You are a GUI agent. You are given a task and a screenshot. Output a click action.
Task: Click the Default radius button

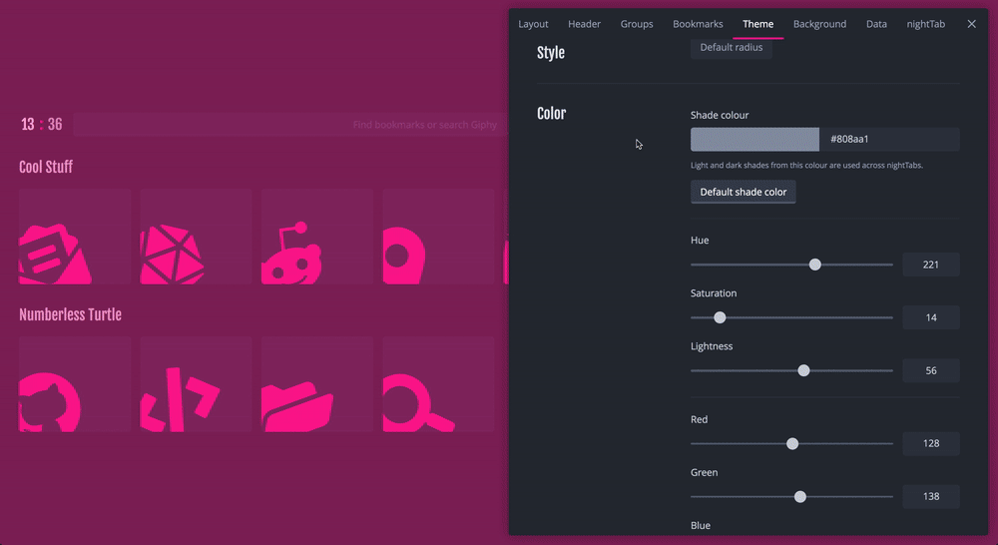point(731,48)
